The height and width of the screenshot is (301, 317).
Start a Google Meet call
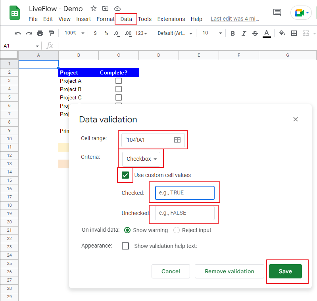(x=299, y=13)
